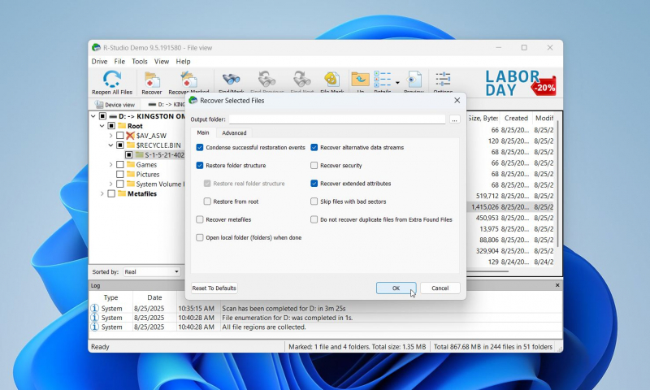Toggle Recover extended attributes checkbox
Viewport: 650px width, 390px height.
coord(314,184)
